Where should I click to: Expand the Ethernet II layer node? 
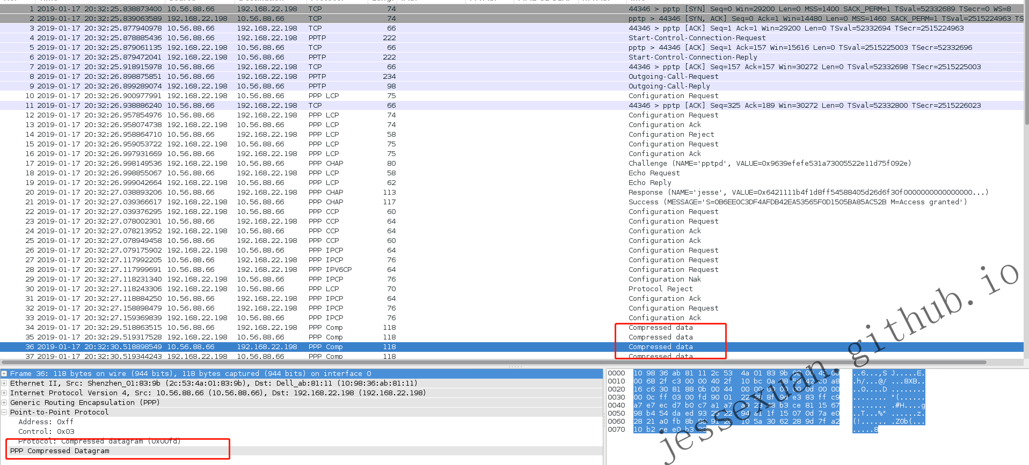(x=4, y=383)
